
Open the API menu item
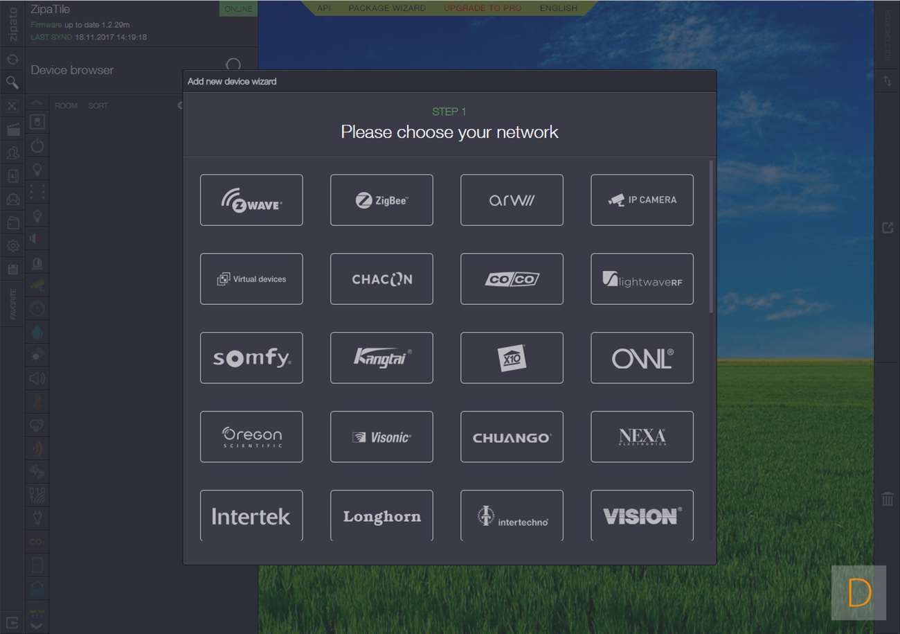coord(323,8)
